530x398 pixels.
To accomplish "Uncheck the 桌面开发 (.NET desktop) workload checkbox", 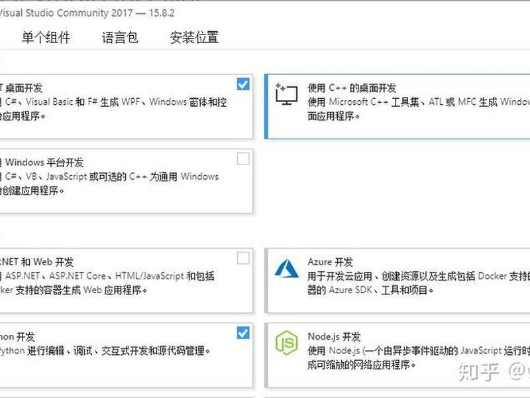I will 243,84.
